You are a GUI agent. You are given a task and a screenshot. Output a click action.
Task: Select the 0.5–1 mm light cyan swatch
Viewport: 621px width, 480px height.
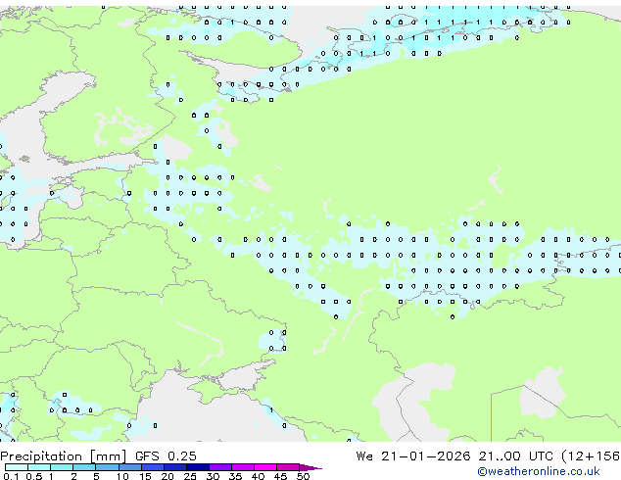click(x=39, y=467)
